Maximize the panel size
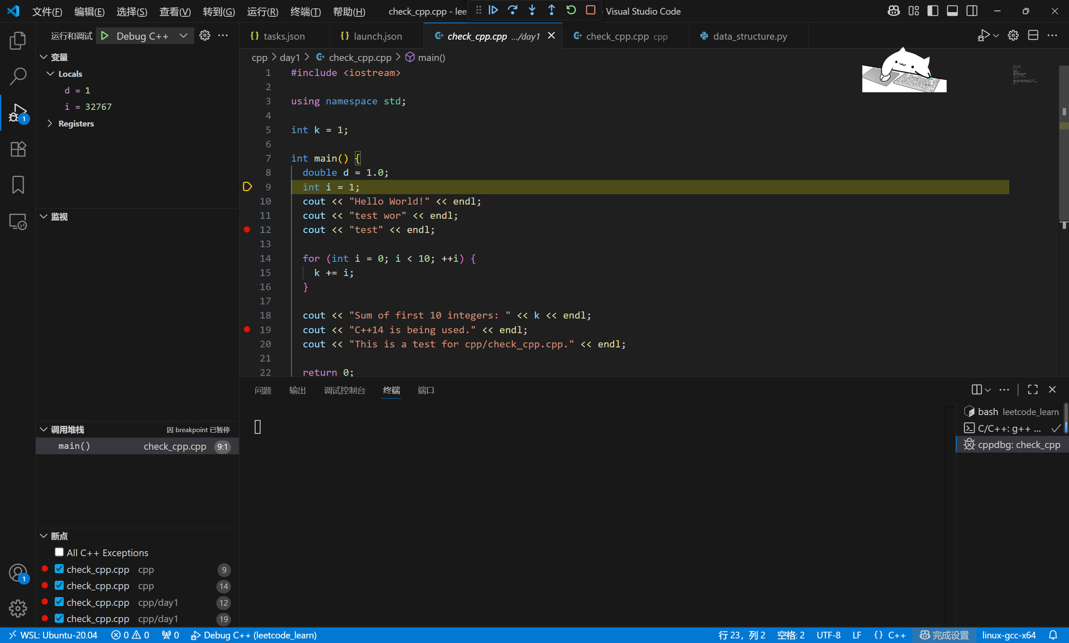 point(1033,390)
